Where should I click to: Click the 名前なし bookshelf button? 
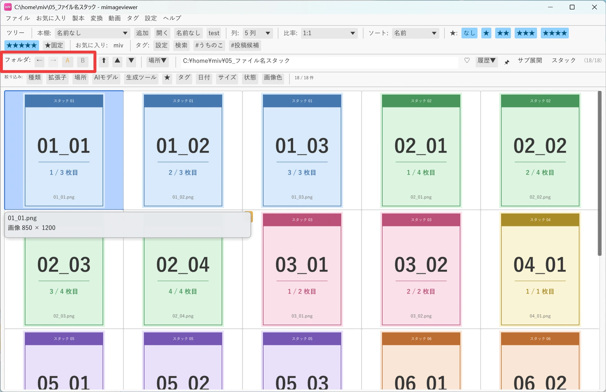click(x=188, y=33)
